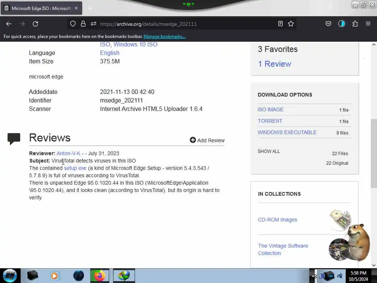This screenshot has height=283, width=377.
Task: Open the CD-ROM Images collection link
Action: (278, 220)
